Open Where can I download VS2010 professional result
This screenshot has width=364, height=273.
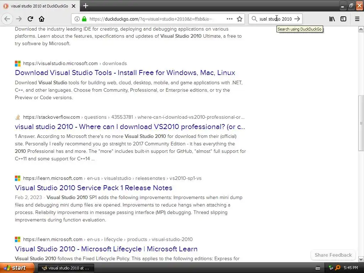(130, 127)
